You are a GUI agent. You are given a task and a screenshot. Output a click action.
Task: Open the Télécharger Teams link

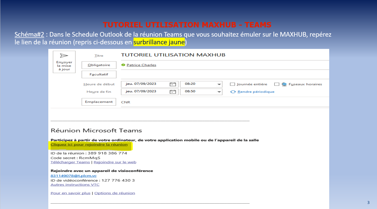point(70,162)
